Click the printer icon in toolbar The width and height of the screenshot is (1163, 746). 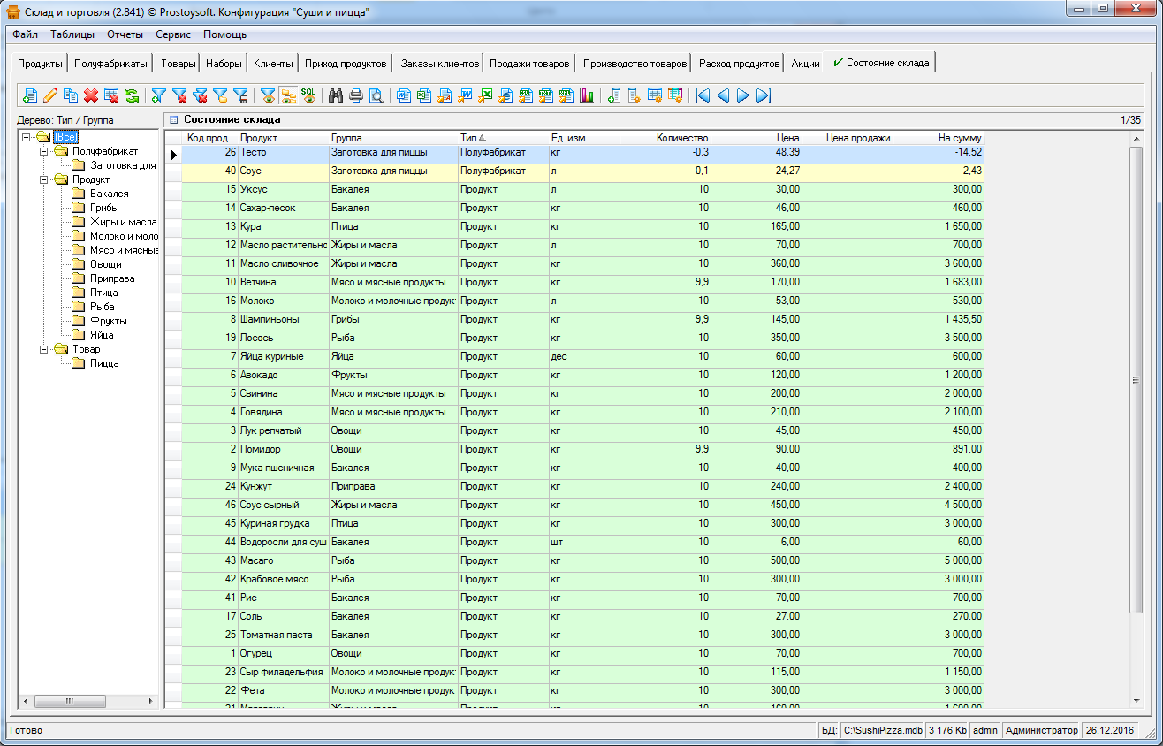pyautogui.click(x=356, y=95)
